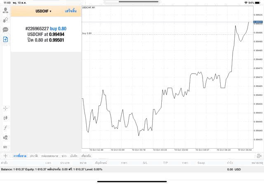Tap the battery indicator in status bar

click(257, 3)
